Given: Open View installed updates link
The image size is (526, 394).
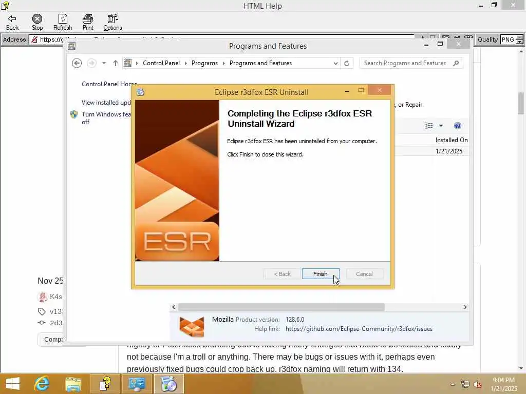Looking at the screenshot, I should 107,103.
